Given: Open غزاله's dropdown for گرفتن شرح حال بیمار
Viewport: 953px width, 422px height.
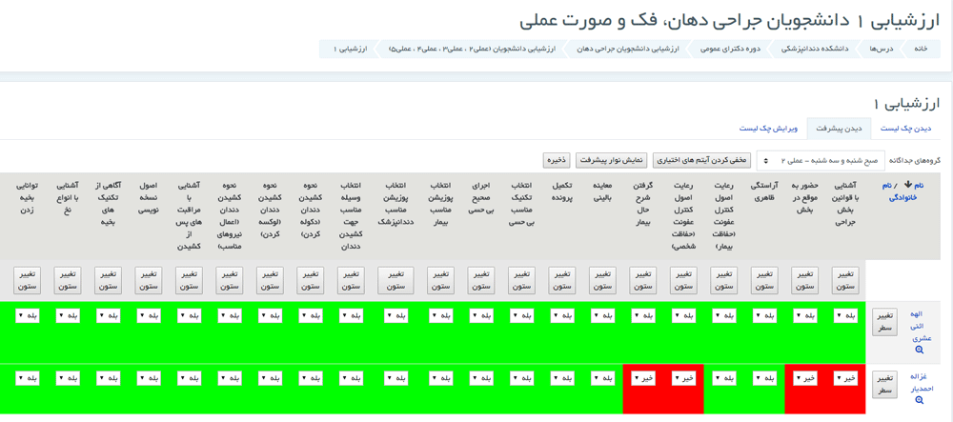Looking at the screenshot, I should click(x=643, y=378).
